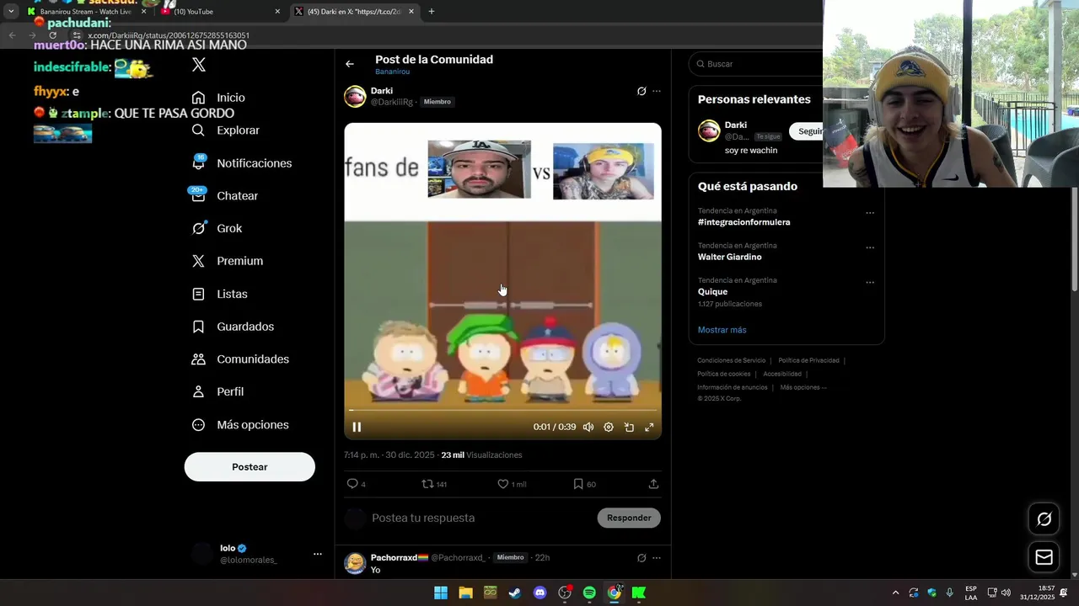The width and height of the screenshot is (1079, 606).
Task: Click the Grok icon on Pachorraxd's reply
Action: 641,557
